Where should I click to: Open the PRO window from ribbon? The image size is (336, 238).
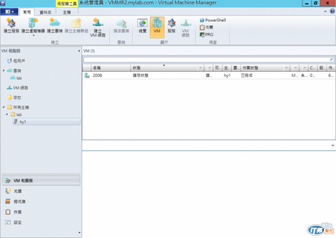(206, 35)
